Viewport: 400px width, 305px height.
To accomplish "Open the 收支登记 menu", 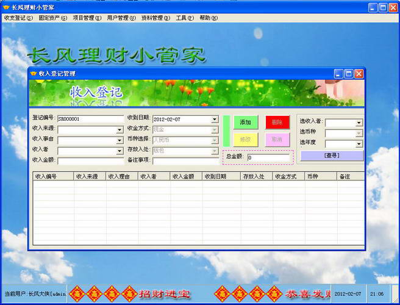I will coord(18,18).
